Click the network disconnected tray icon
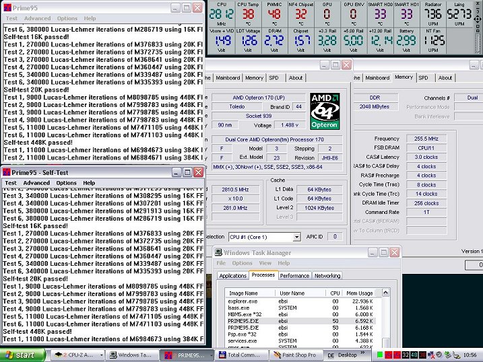The width and height of the screenshot is (483, 362). click(x=431, y=355)
